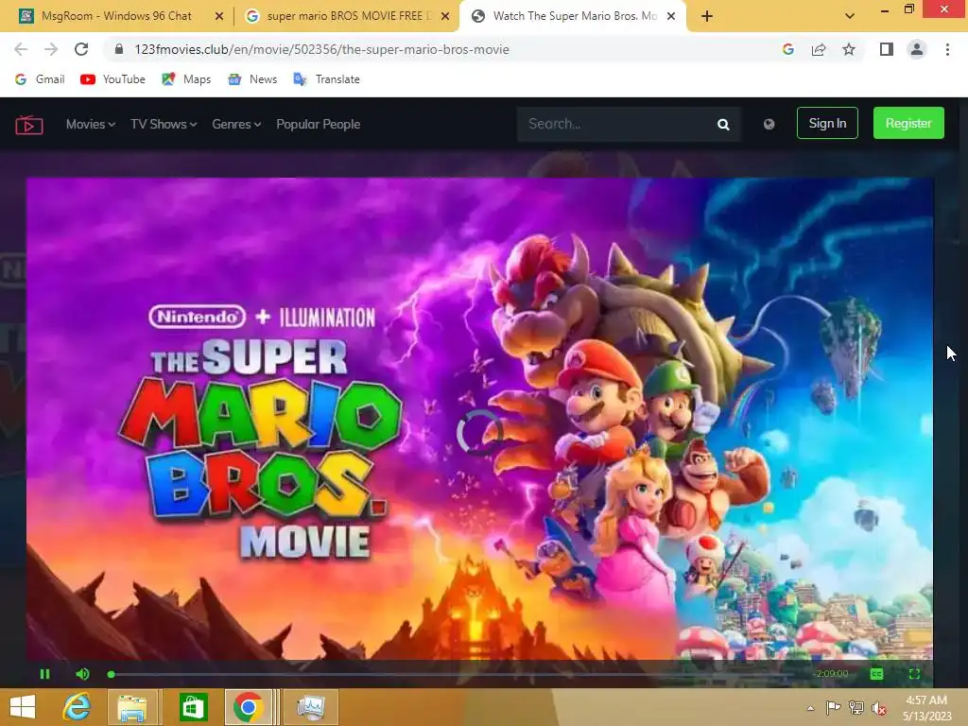This screenshot has width=968, height=726.
Task: View site info lock icon
Action: [x=119, y=49]
